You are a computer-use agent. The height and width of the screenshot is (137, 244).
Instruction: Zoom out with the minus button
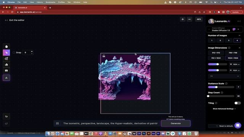pos(189,19)
